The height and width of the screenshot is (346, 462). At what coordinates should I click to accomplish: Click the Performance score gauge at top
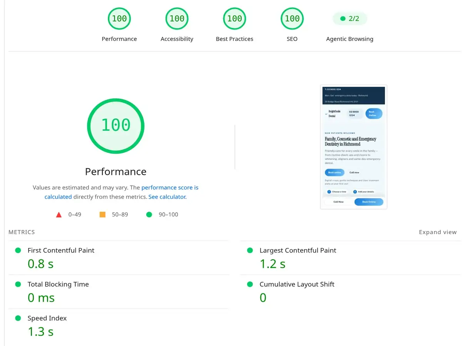[x=119, y=18]
